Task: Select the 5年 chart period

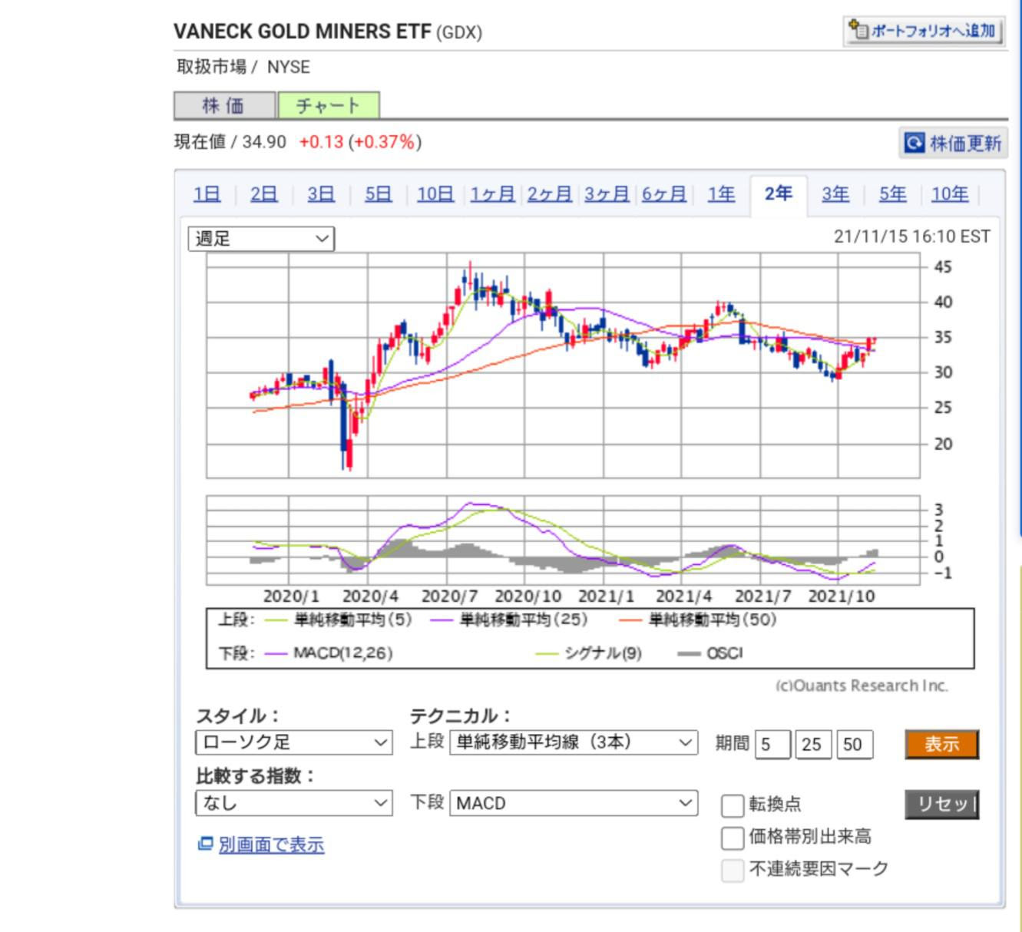Action: (x=892, y=194)
